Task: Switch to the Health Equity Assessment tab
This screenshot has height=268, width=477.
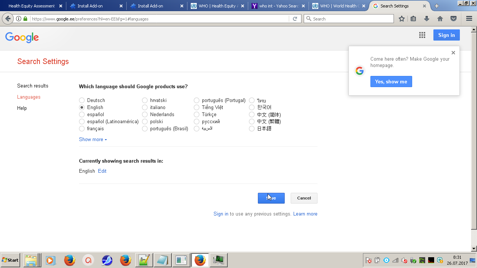Action: [x=33, y=6]
